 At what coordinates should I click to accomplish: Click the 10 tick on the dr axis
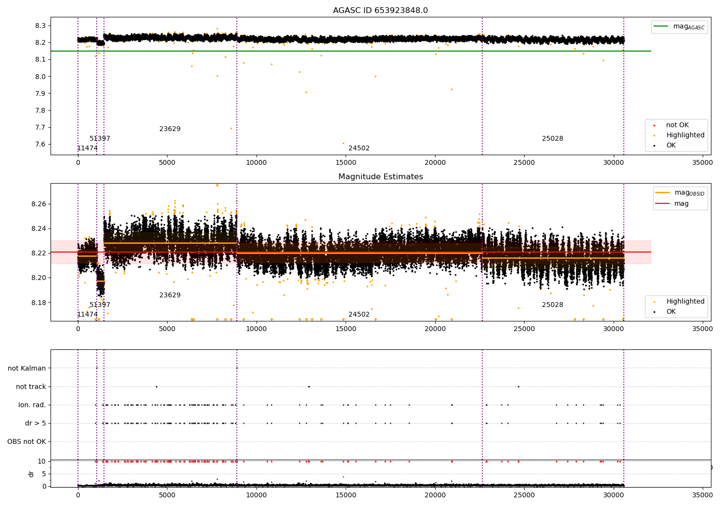pyautogui.click(x=42, y=462)
